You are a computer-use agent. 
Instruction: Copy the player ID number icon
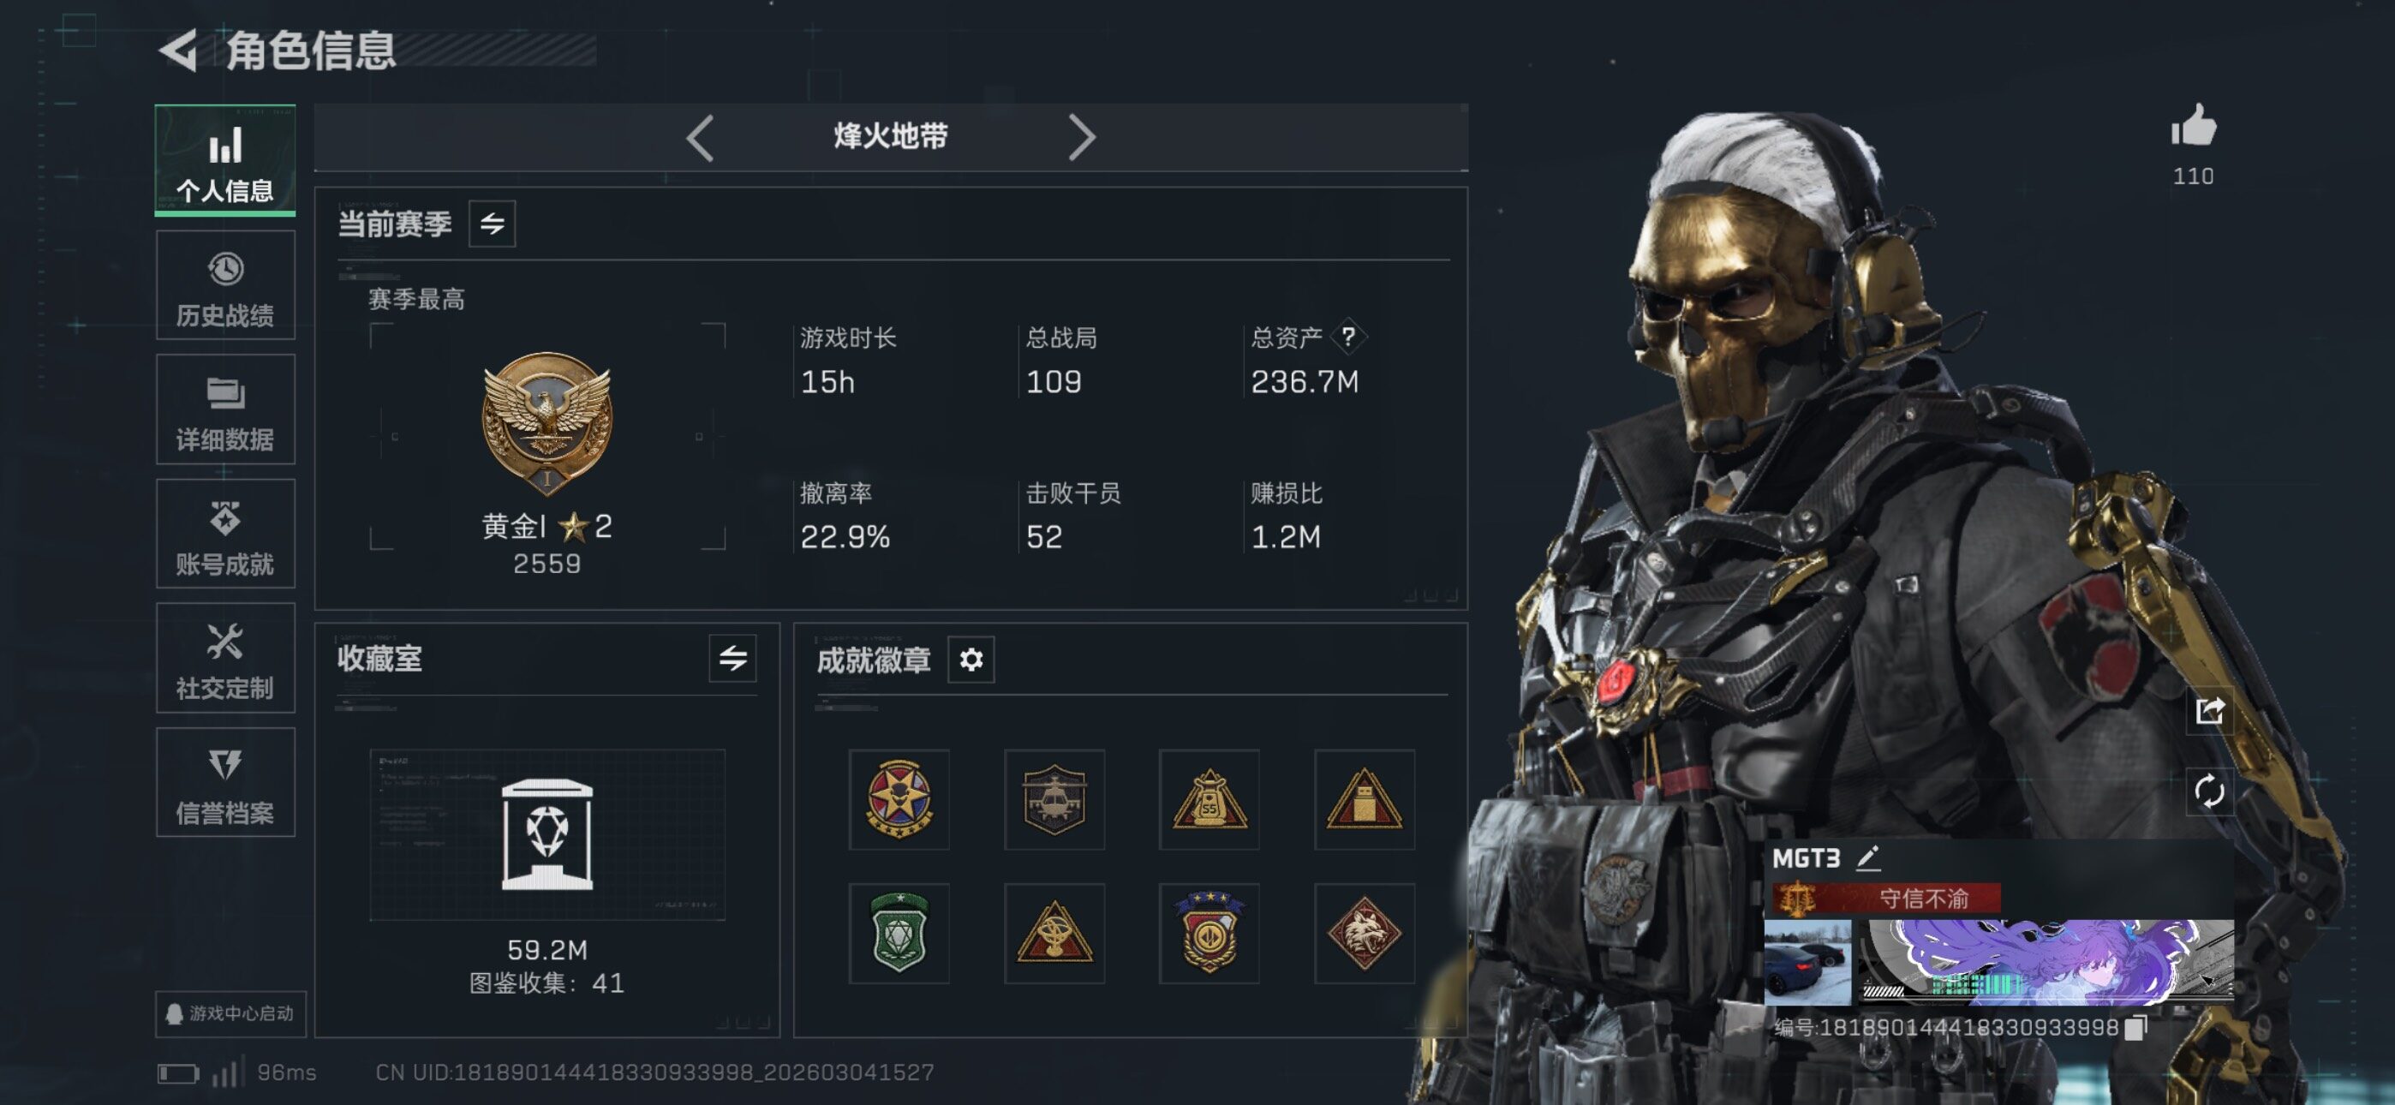(x=2136, y=1027)
